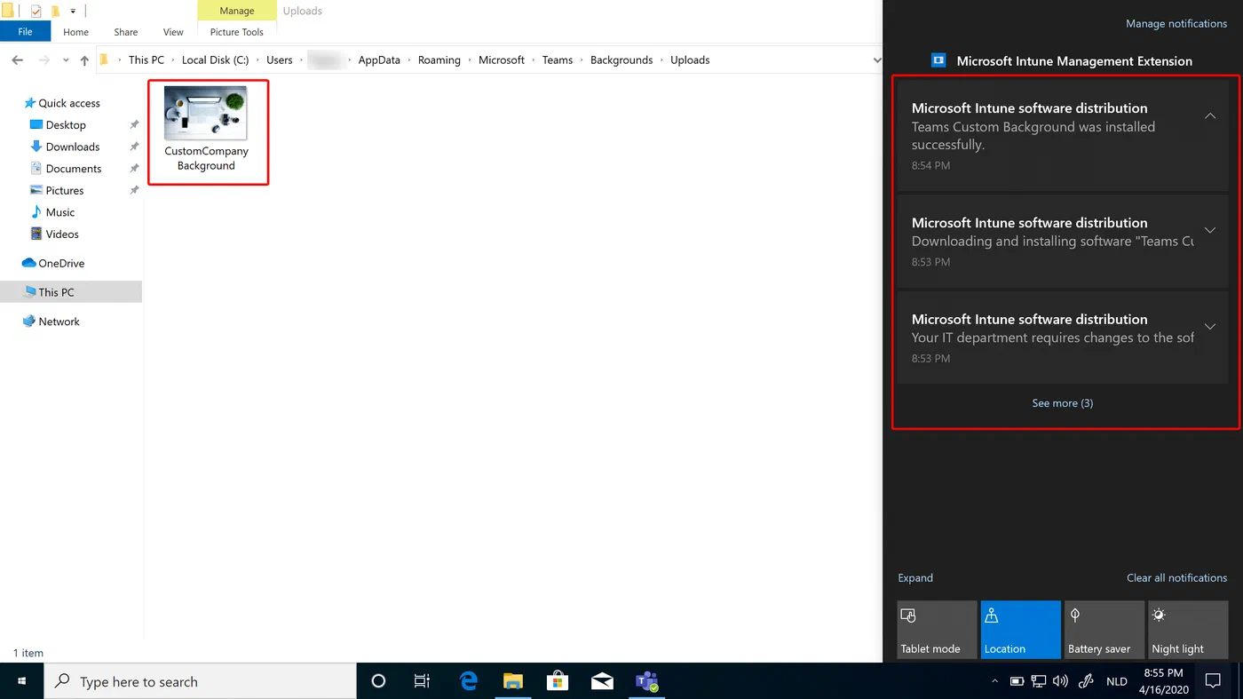Go back using the Back arrow
The width and height of the screenshot is (1243, 699).
pyautogui.click(x=18, y=60)
